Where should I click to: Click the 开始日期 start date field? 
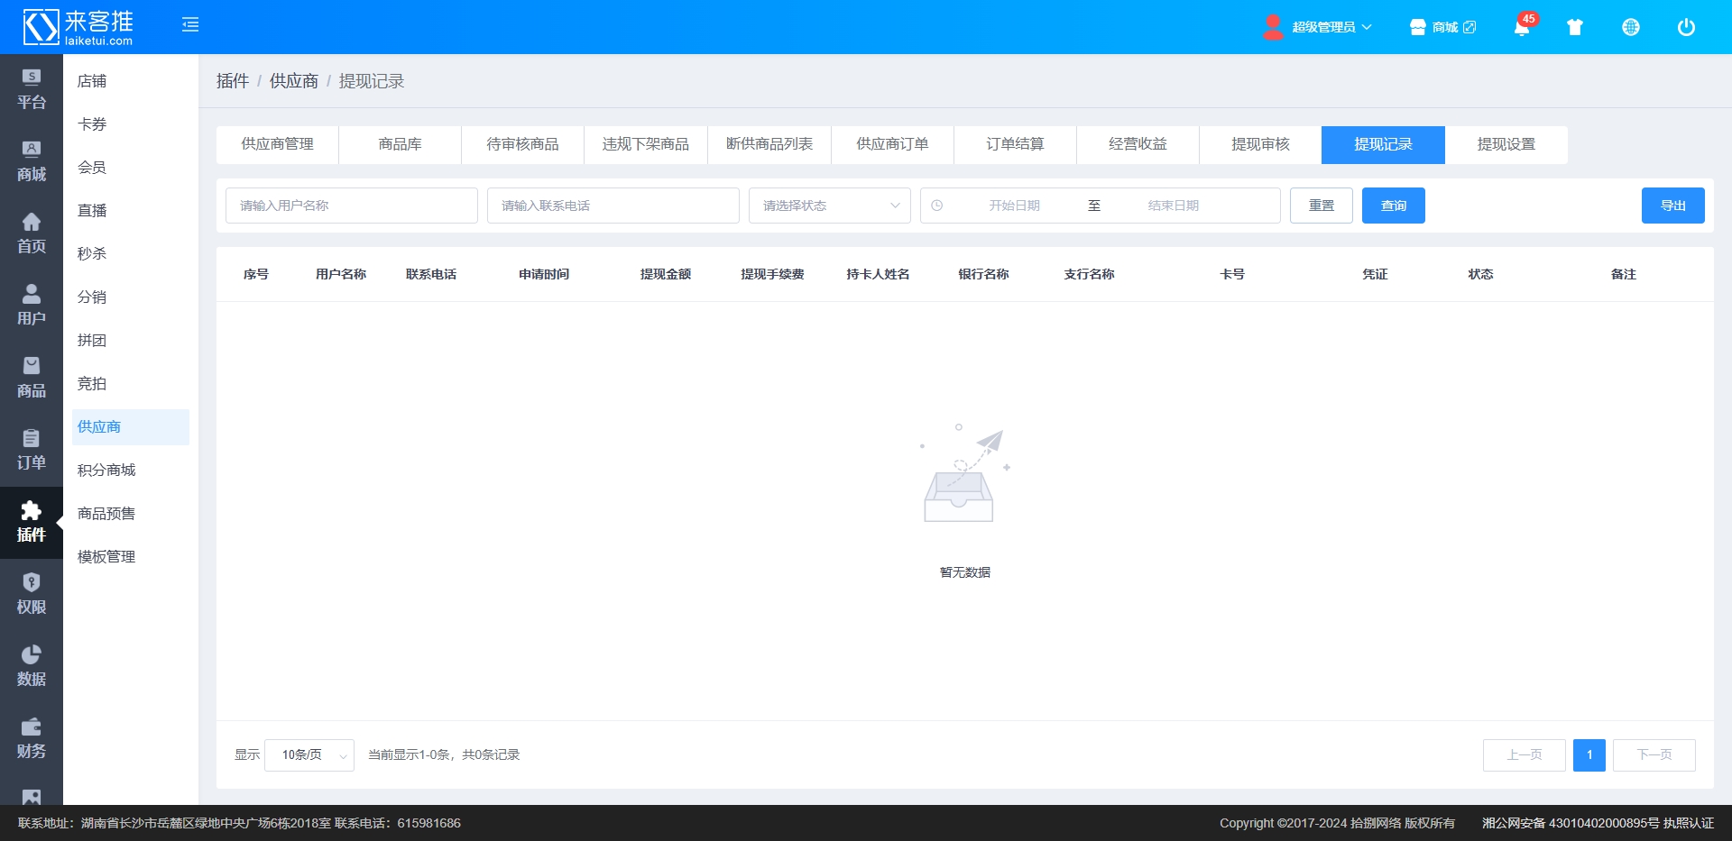[1014, 206]
